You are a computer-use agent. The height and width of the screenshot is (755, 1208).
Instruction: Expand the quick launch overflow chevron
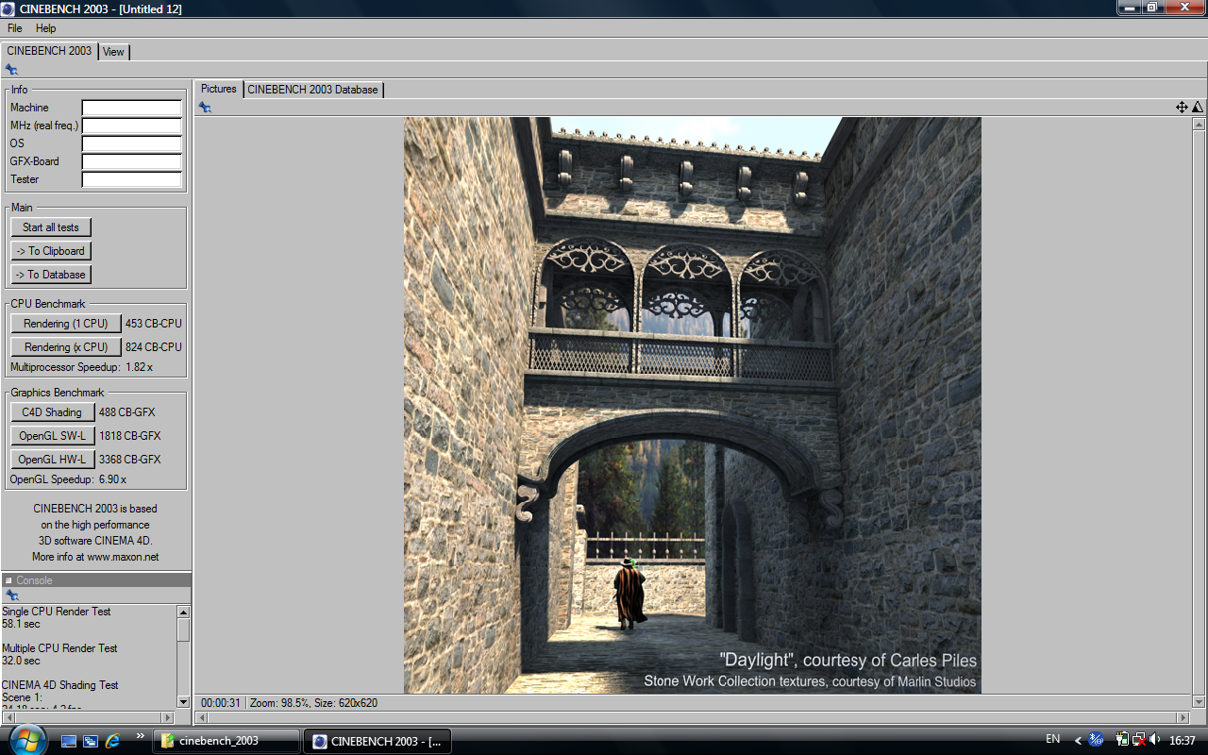click(141, 735)
